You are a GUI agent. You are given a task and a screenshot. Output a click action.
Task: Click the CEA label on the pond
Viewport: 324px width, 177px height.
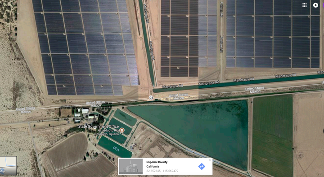click(x=116, y=149)
